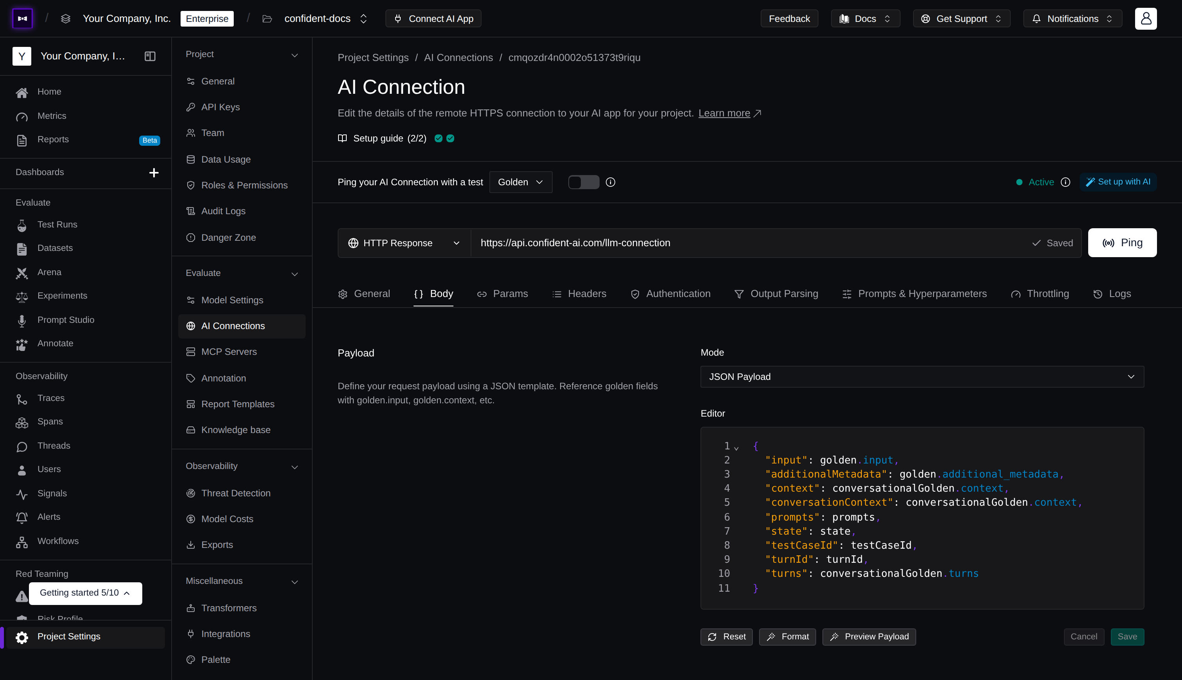Click the connection URL input field
Screen dimensions: 1182x680
coord(747,243)
